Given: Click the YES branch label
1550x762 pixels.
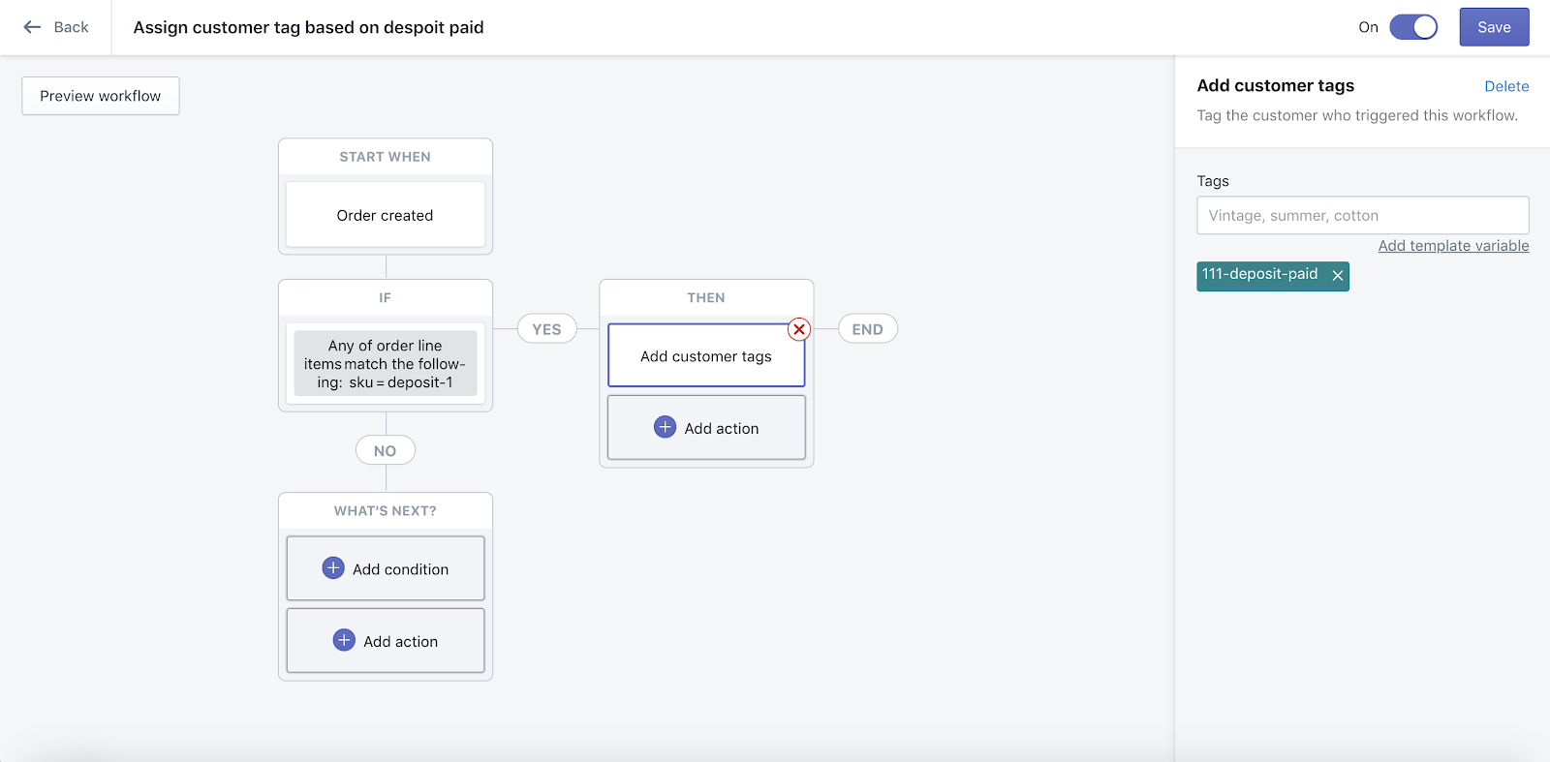Looking at the screenshot, I should (546, 329).
